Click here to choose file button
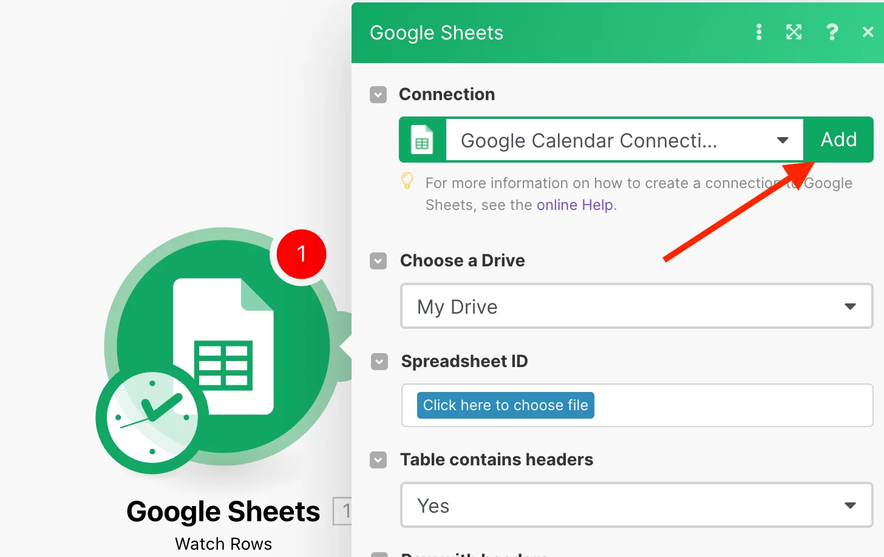 (505, 405)
